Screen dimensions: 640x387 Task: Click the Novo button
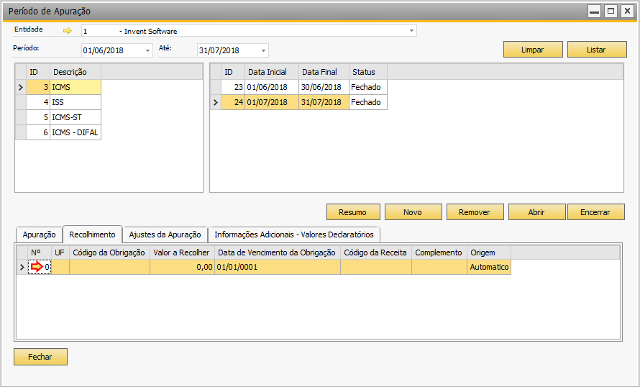pos(413,212)
